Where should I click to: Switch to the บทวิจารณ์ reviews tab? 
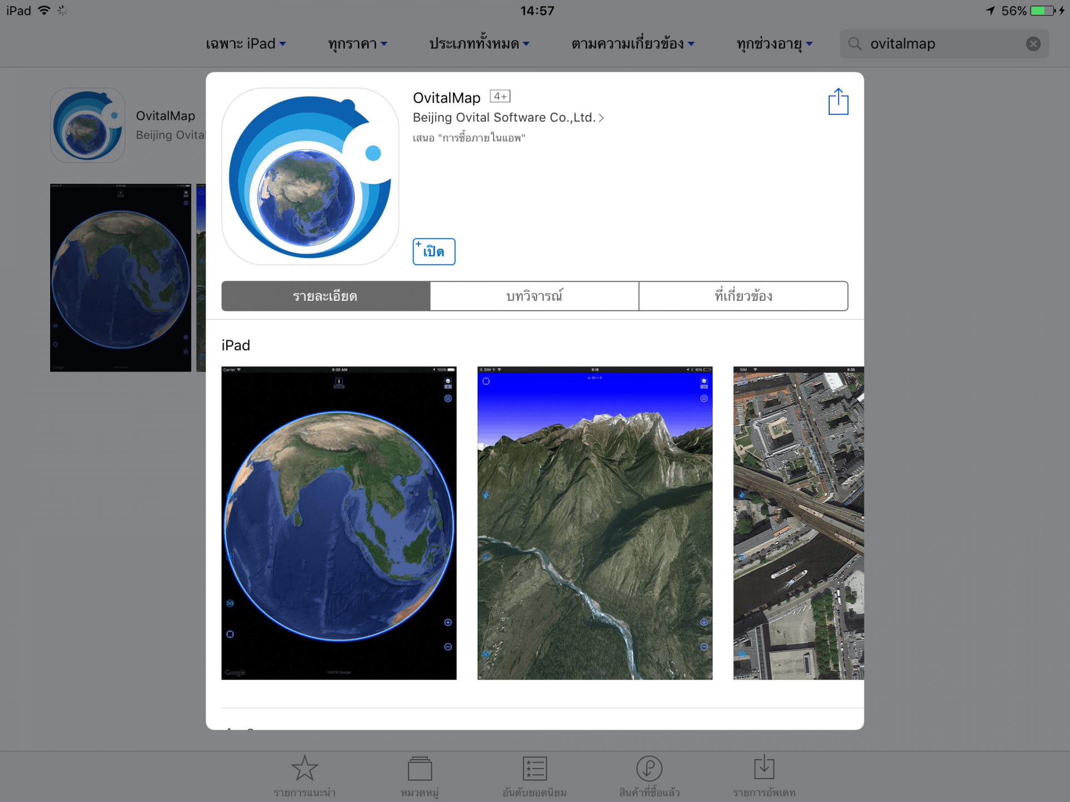534,296
